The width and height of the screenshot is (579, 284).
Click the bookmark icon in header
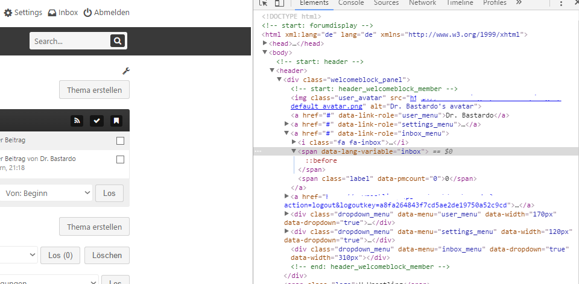coord(116,121)
